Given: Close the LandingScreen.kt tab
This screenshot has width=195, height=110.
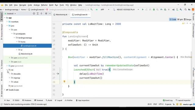Looking at the screenshot, I should [89, 15].
